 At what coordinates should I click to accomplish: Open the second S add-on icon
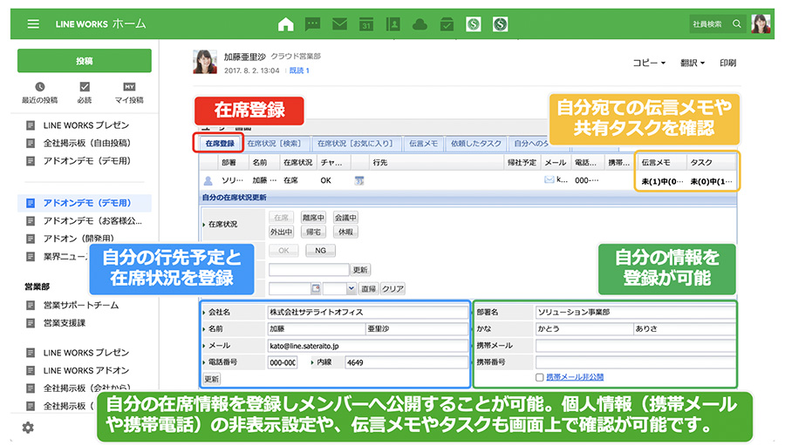[500, 24]
